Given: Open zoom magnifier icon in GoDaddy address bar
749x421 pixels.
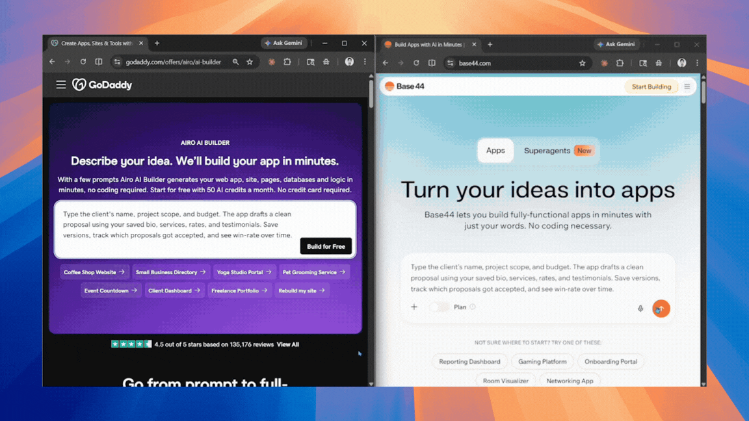Looking at the screenshot, I should (235, 62).
